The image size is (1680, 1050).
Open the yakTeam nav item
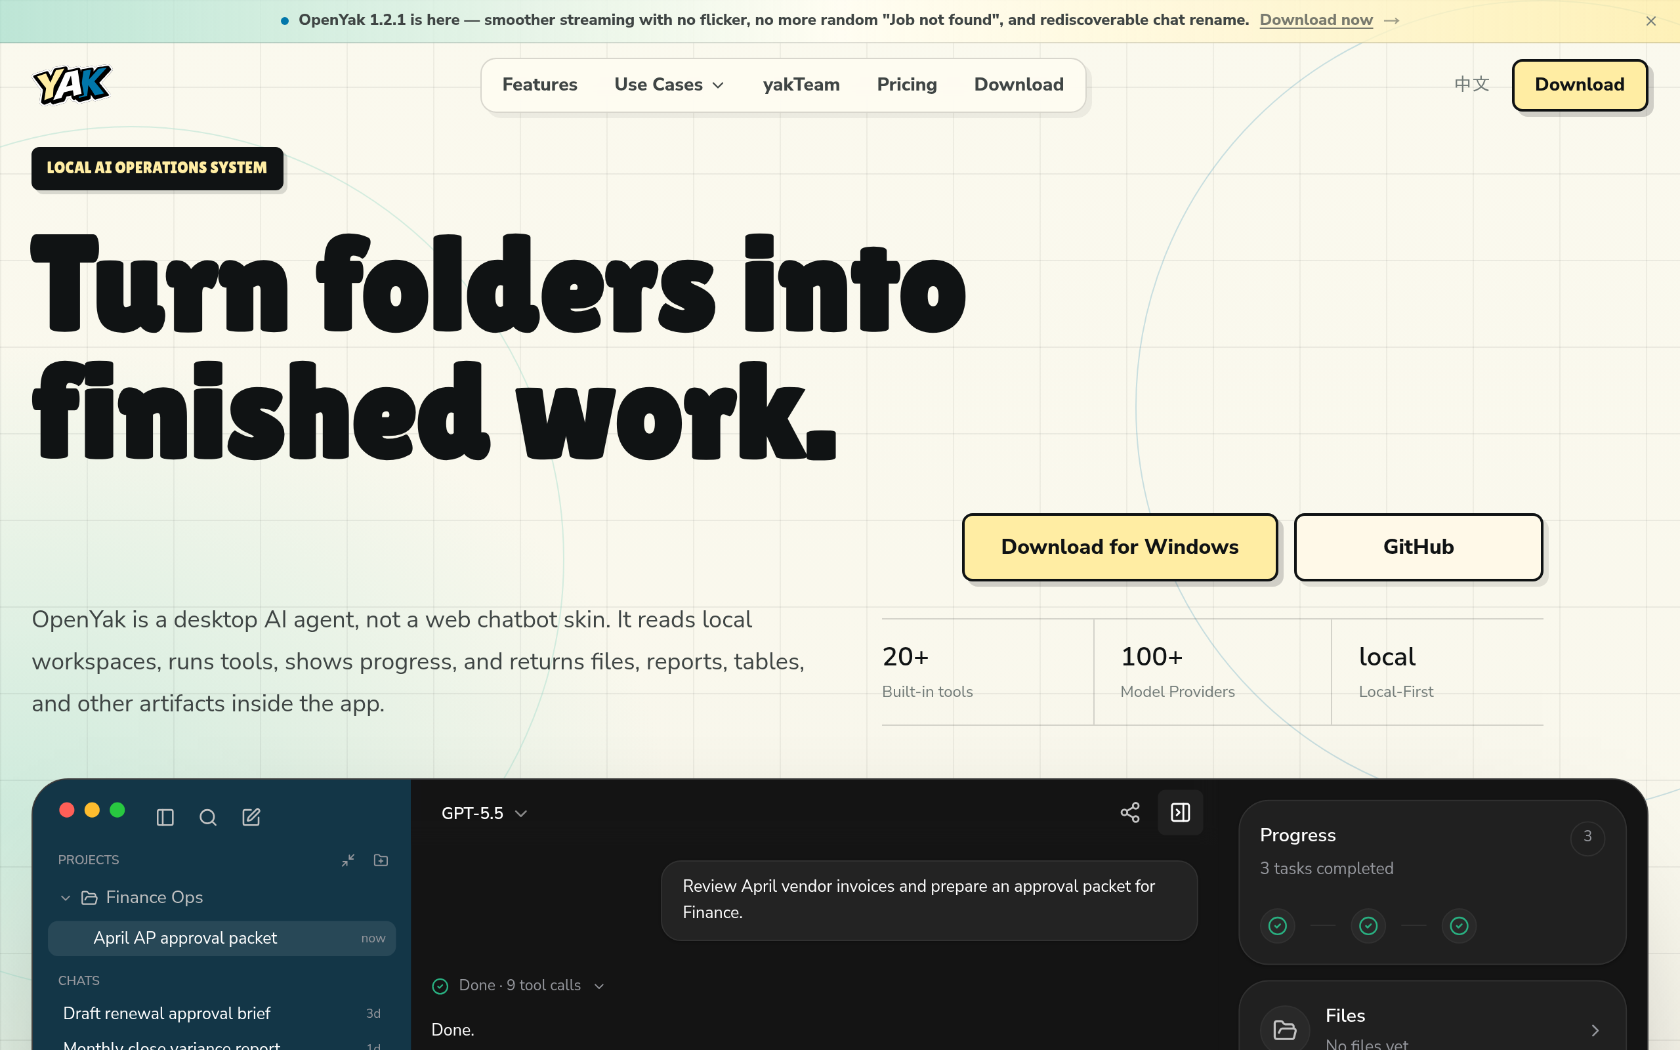801,85
